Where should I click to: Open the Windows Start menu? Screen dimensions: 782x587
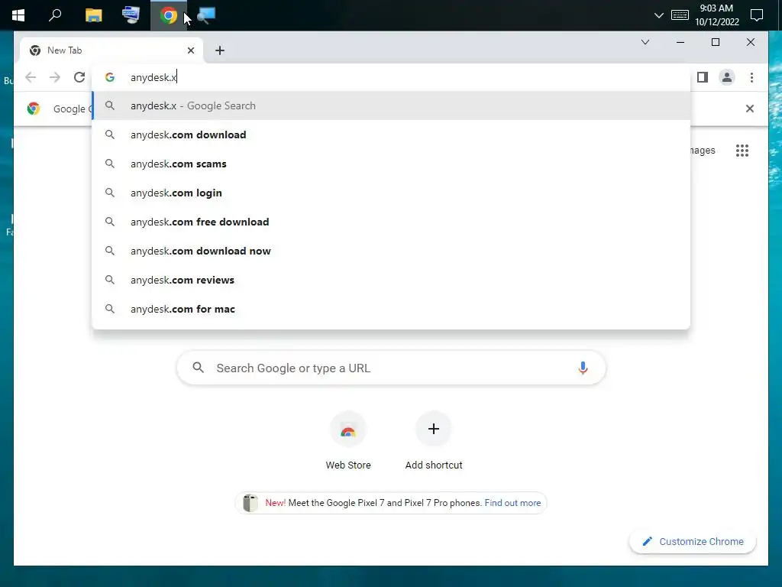[x=18, y=15]
